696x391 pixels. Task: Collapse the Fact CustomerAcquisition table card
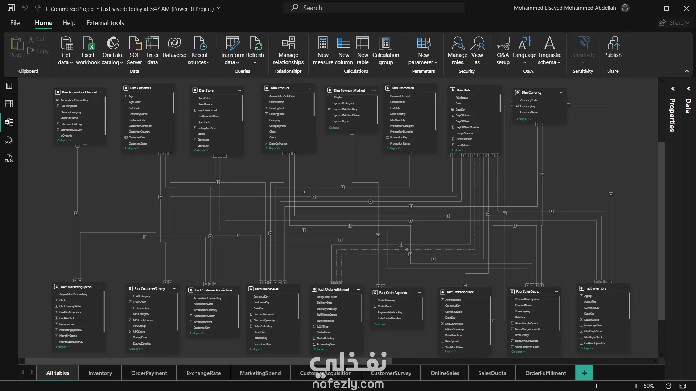pos(197,333)
